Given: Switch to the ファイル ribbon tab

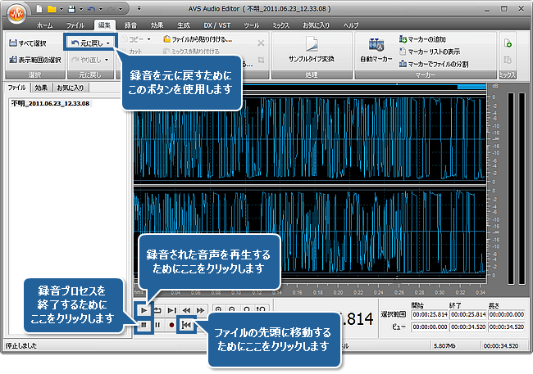Looking at the screenshot, I should (x=75, y=25).
